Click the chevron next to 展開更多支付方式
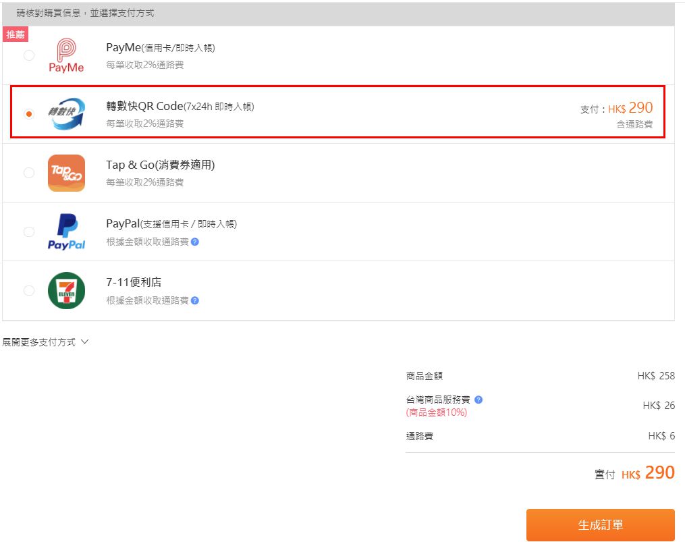This screenshot has width=685, height=542. (x=84, y=342)
